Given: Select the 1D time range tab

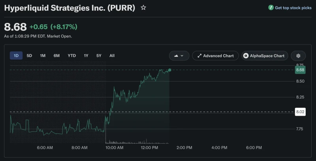Looking at the screenshot, I should 16,56.
